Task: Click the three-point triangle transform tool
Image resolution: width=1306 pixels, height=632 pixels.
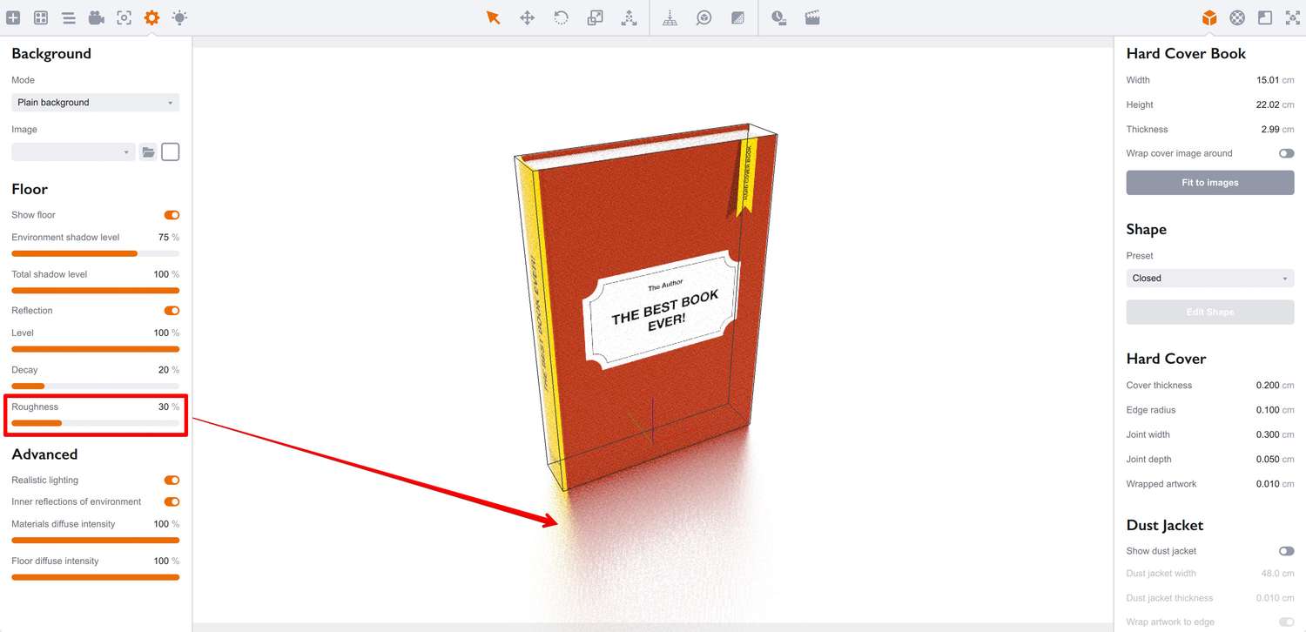Action: pyautogui.click(x=629, y=17)
